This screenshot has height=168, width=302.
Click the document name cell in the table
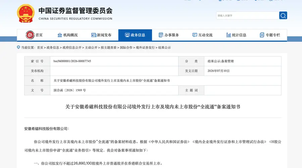(166, 81)
